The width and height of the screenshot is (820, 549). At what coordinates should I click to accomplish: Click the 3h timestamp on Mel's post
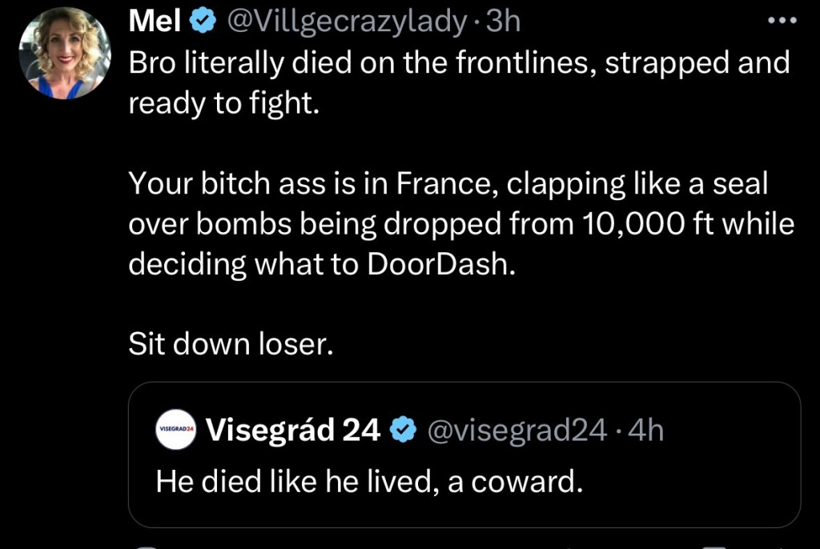click(x=504, y=22)
